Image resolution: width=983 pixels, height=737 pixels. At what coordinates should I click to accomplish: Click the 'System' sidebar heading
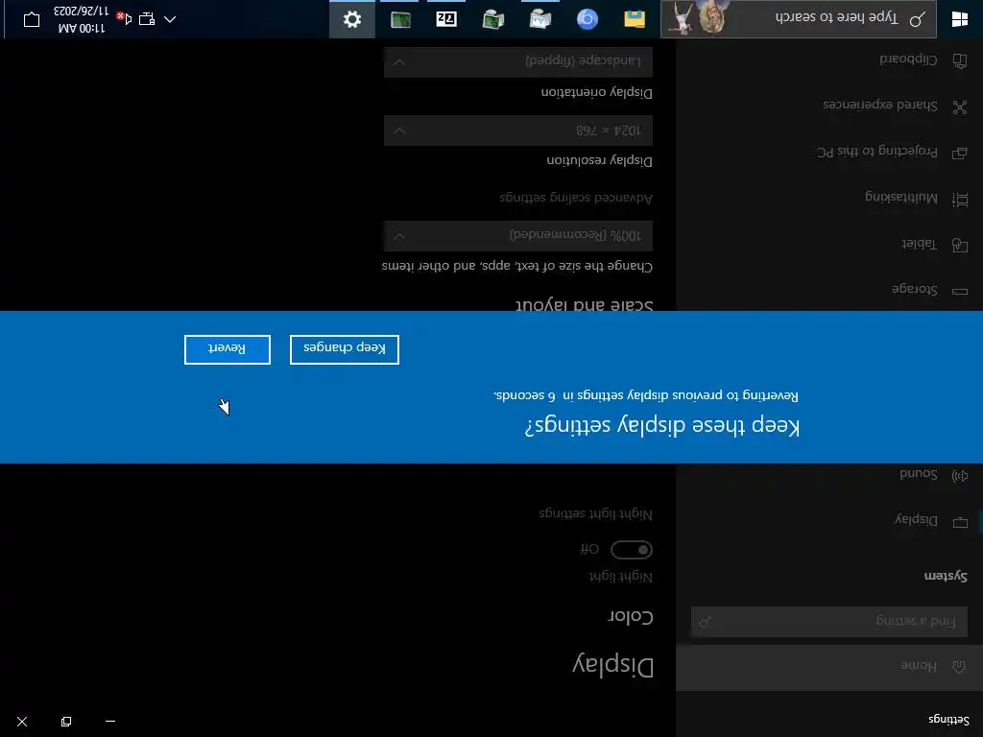click(x=946, y=576)
